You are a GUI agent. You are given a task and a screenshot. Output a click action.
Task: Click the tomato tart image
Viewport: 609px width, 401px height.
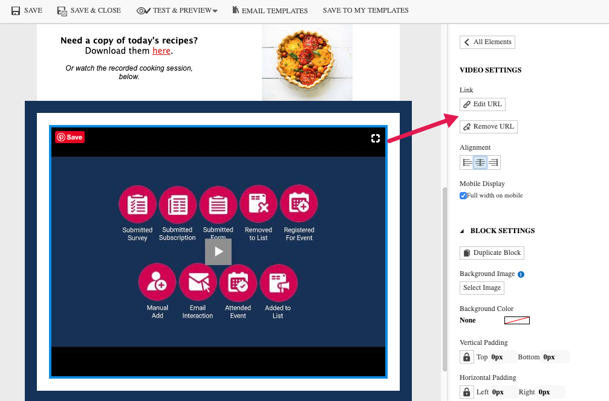[307, 62]
